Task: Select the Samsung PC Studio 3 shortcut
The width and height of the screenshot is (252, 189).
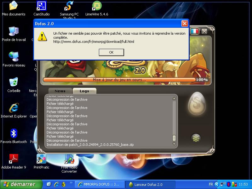Action: pyautogui.click(x=69, y=10)
